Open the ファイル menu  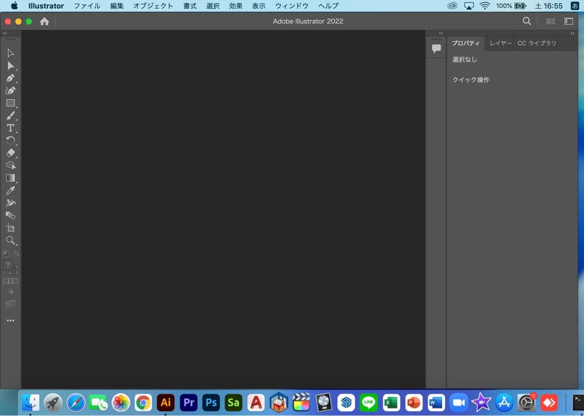(87, 6)
